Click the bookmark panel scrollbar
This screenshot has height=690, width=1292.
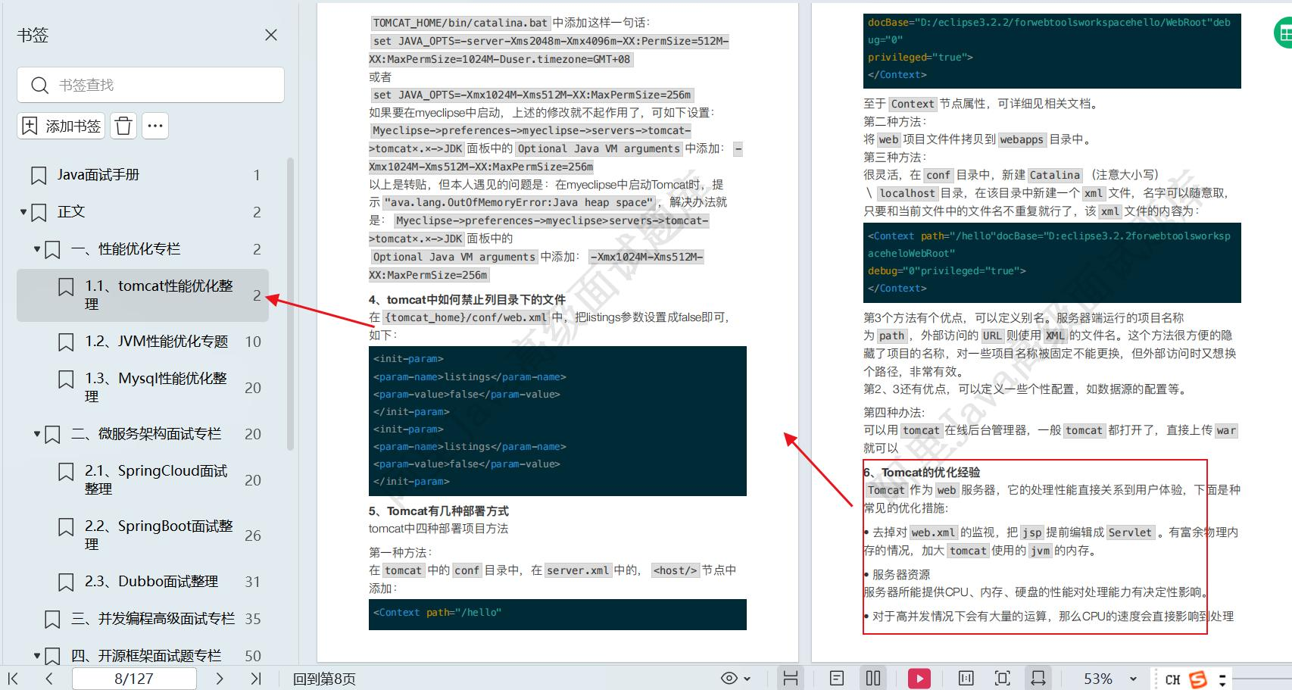291,303
